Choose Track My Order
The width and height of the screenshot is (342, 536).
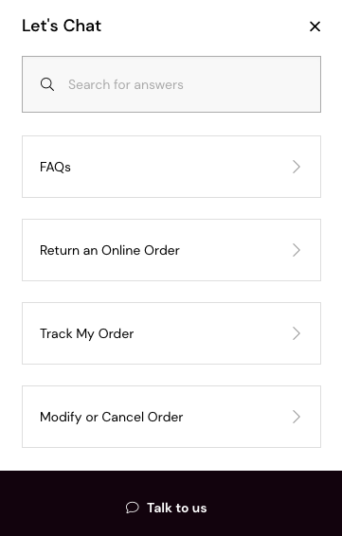click(x=171, y=333)
